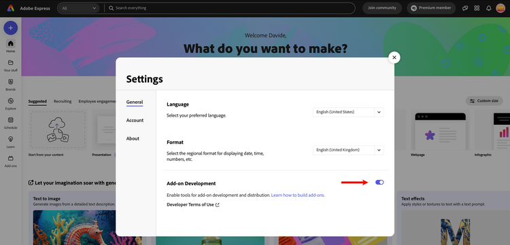
Task: Select the Account settings tab
Action: (x=135, y=120)
